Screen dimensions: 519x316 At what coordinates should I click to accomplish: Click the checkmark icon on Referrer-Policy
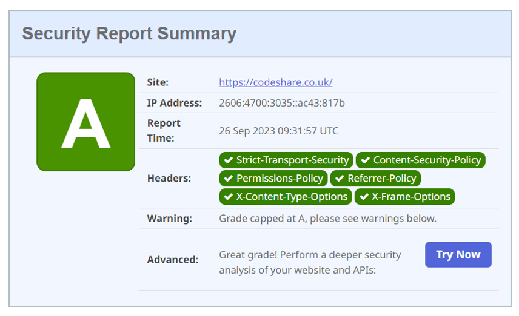pyautogui.click(x=340, y=179)
